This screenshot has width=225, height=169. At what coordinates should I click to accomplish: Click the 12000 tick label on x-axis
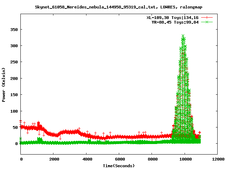[217, 159]
